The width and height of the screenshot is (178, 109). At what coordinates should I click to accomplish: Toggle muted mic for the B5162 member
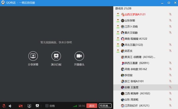tap(170, 69)
